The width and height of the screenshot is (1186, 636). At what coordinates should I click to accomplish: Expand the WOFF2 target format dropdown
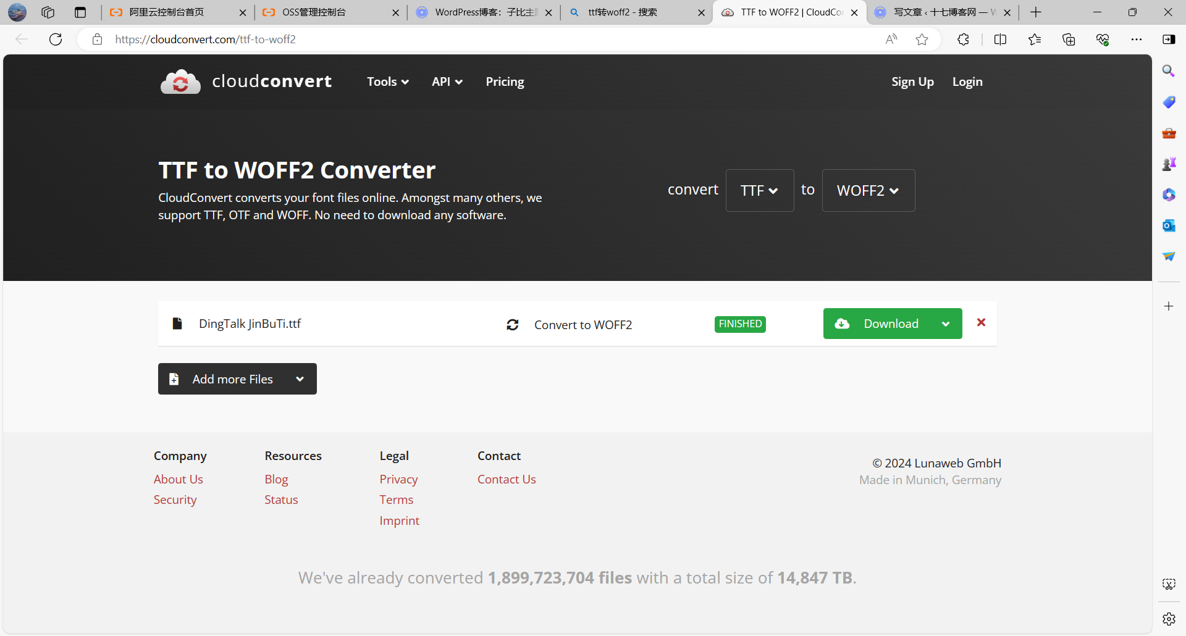click(868, 191)
